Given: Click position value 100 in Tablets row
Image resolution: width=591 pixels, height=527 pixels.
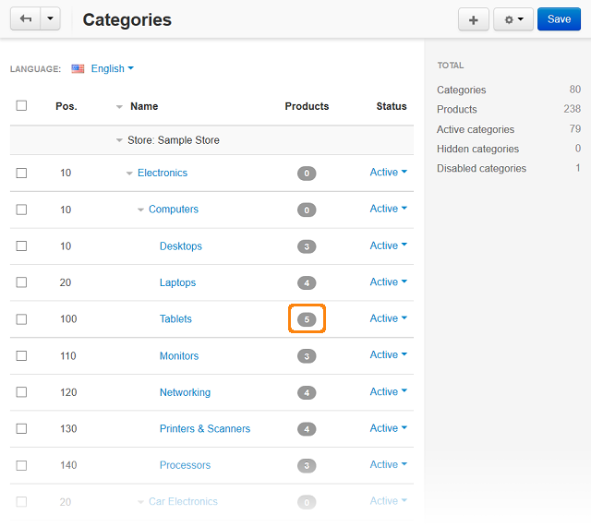Looking at the screenshot, I should [x=68, y=319].
